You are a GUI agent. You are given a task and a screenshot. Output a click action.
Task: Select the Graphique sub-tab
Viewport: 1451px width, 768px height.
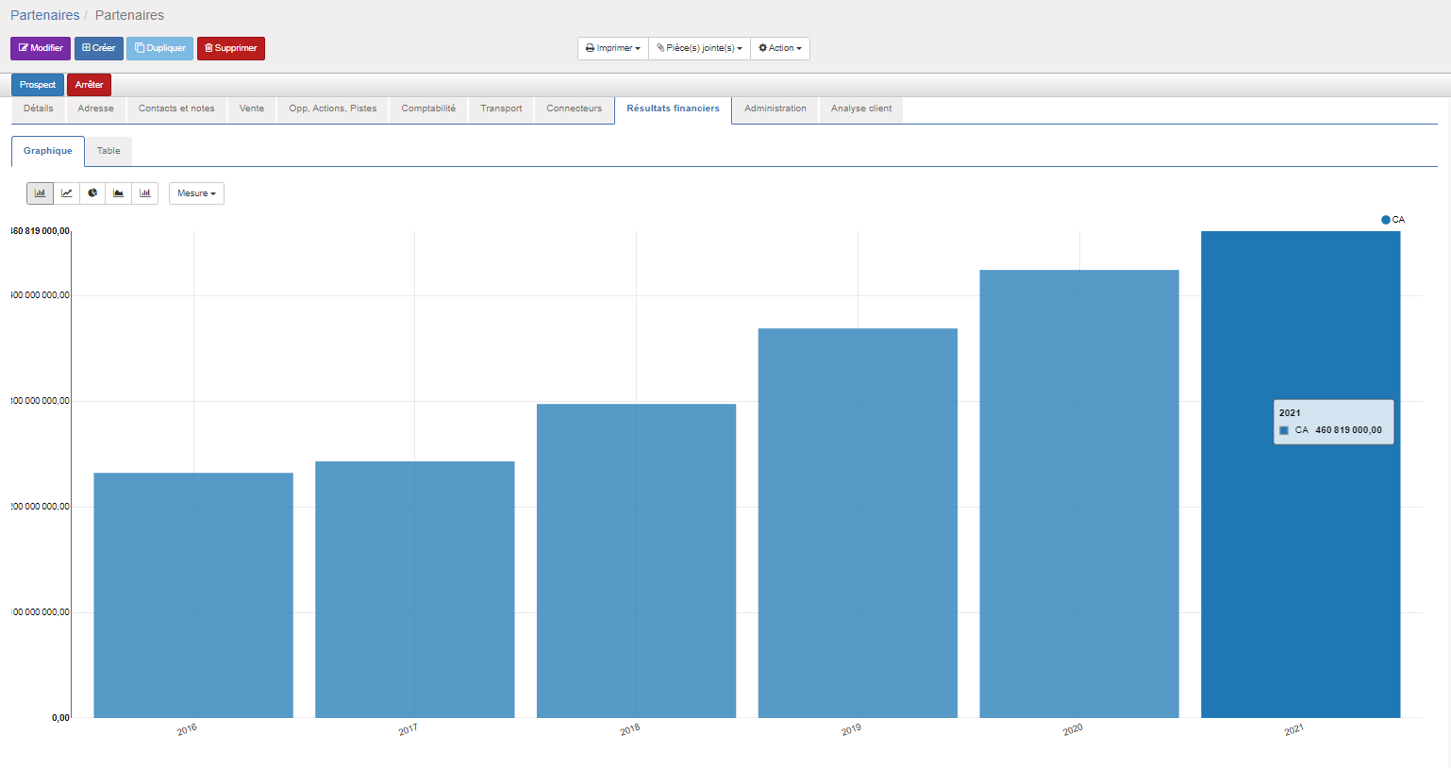tap(48, 151)
